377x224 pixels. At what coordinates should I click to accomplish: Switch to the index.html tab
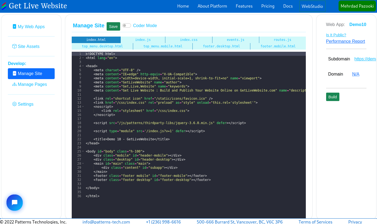point(96,40)
